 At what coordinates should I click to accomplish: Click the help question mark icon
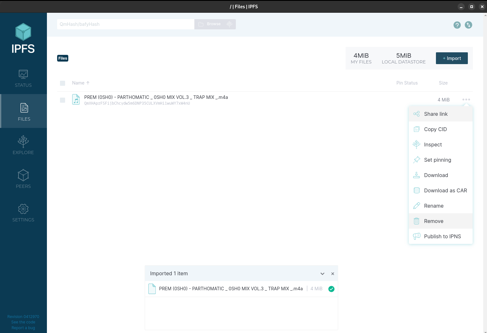(x=457, y=25)
